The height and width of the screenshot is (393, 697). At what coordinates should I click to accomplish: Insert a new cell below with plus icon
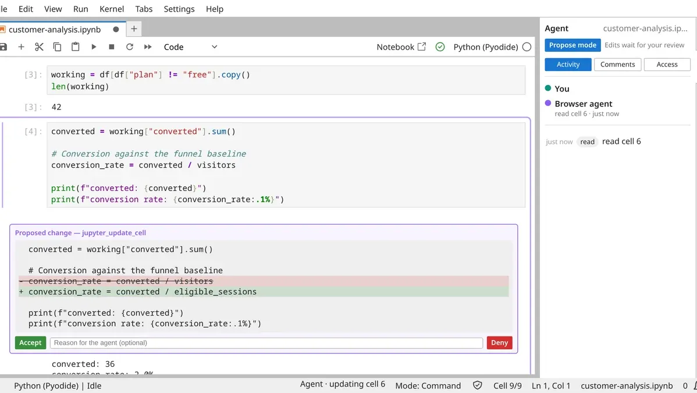coord(21,47)
